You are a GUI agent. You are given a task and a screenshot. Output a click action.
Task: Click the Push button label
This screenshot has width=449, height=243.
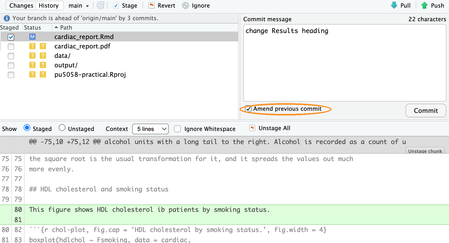coord(437,5)
